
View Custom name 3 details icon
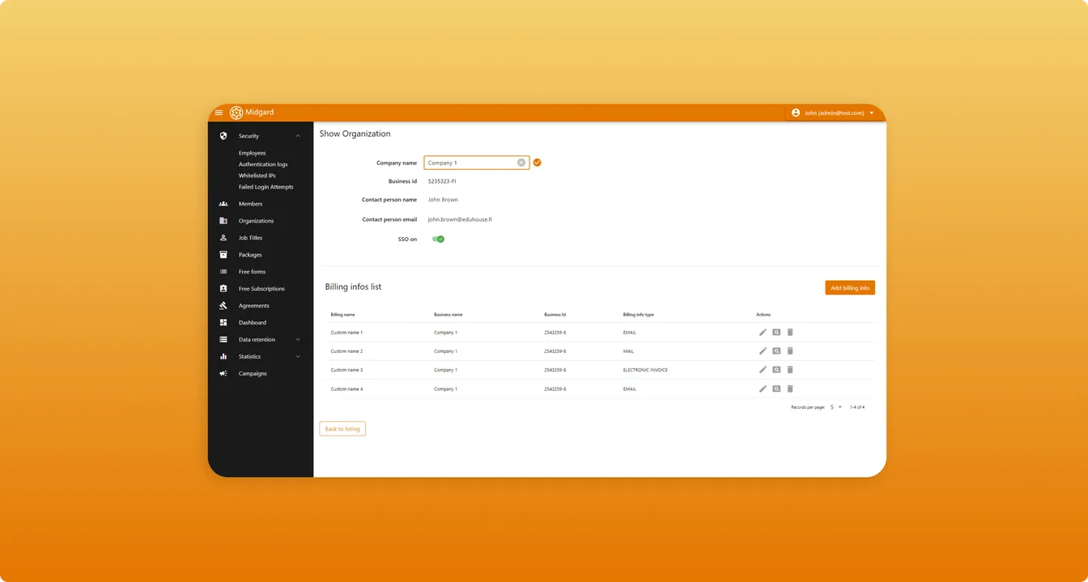(x=776, y=370)
